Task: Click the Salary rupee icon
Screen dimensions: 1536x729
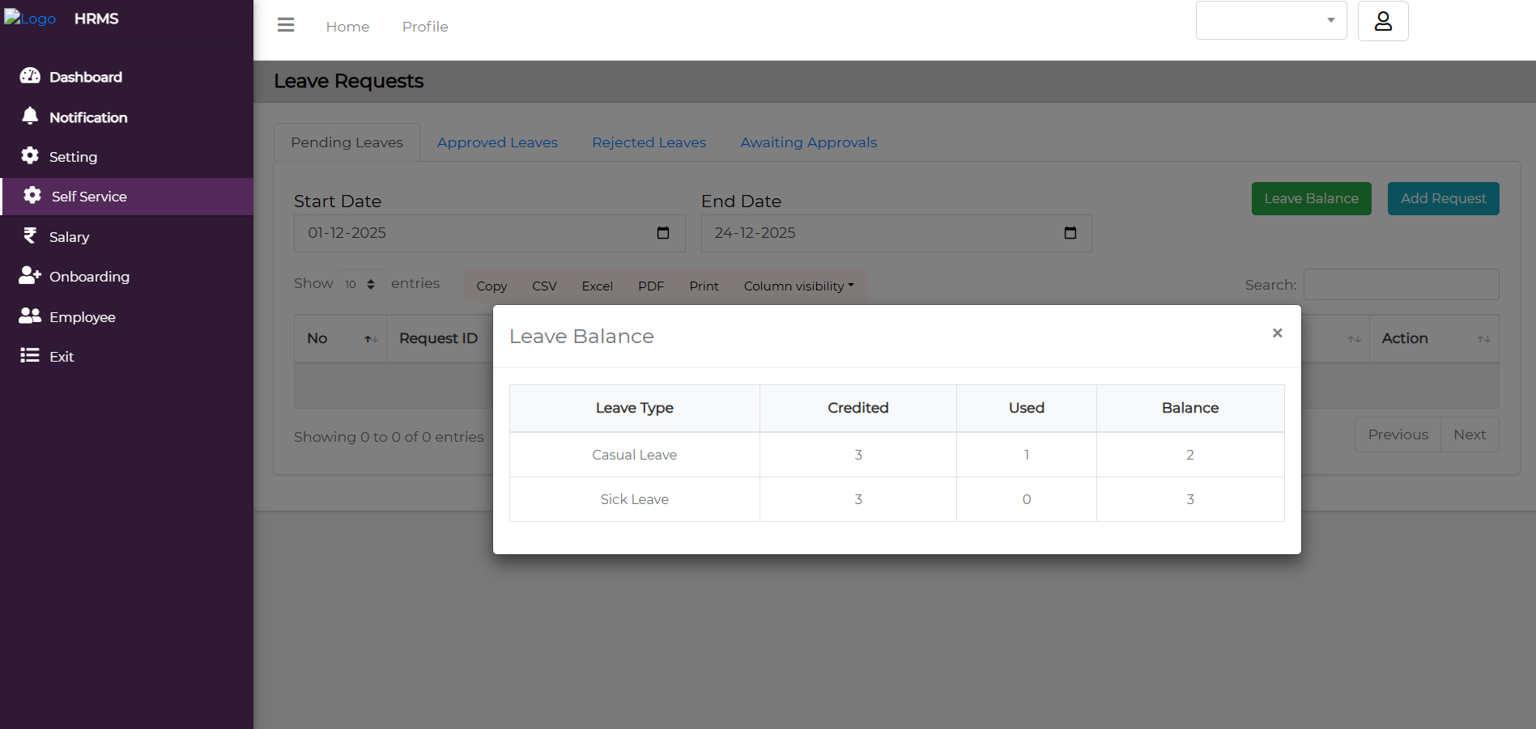Action: click(30, 235)
